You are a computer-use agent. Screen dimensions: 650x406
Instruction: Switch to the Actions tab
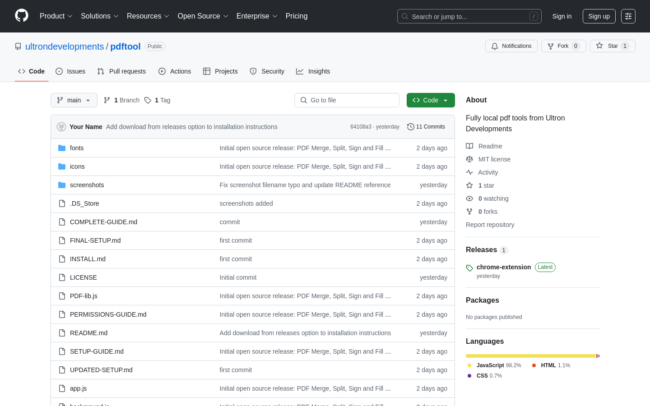175,71
